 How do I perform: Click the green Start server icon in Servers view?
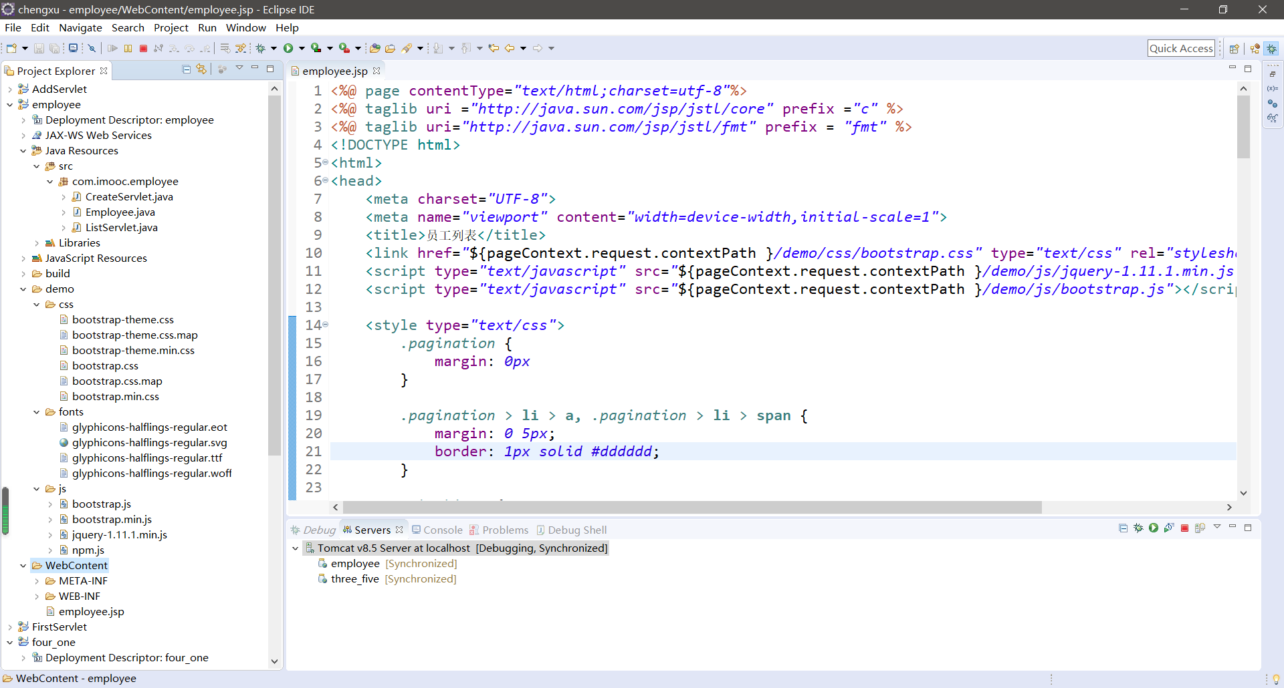coord(1154,528)
